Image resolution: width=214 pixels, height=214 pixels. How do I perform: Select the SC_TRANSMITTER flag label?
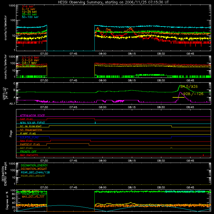tap(31, 130)
